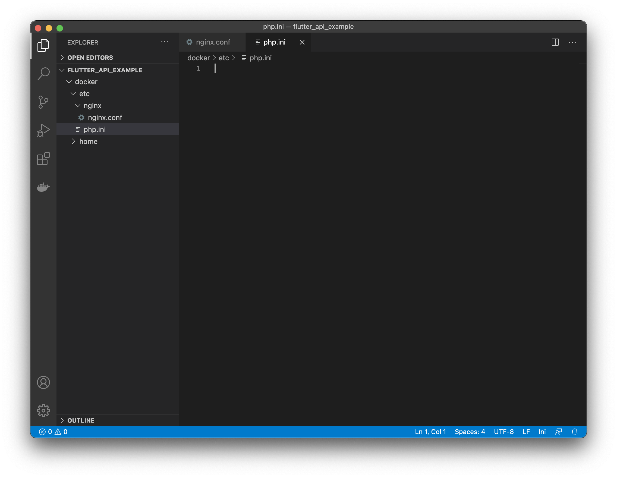617x478 pixels.
Task: Open the Search view in activity bar
Action: coord(43,74)
